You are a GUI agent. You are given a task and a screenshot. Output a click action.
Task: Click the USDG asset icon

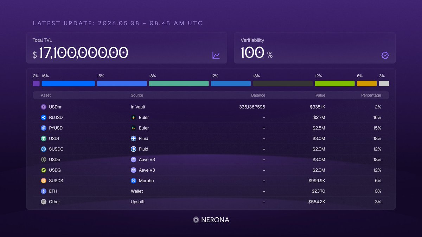coord(44,170)
